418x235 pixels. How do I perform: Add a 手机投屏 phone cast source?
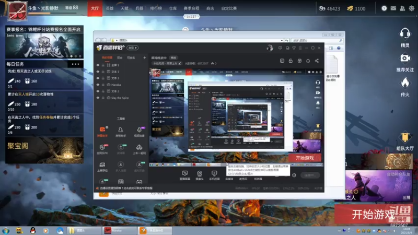(x=214, y=175)
